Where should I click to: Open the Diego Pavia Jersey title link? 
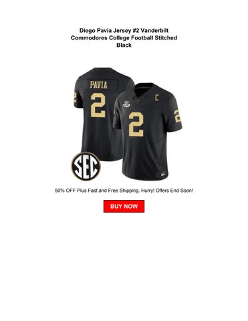click(124, 37)
